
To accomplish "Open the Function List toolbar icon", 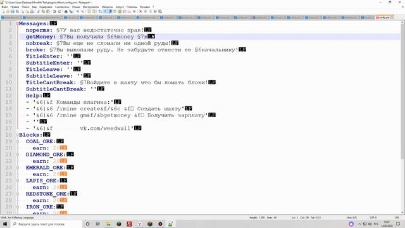I will [x=125, y=11].
